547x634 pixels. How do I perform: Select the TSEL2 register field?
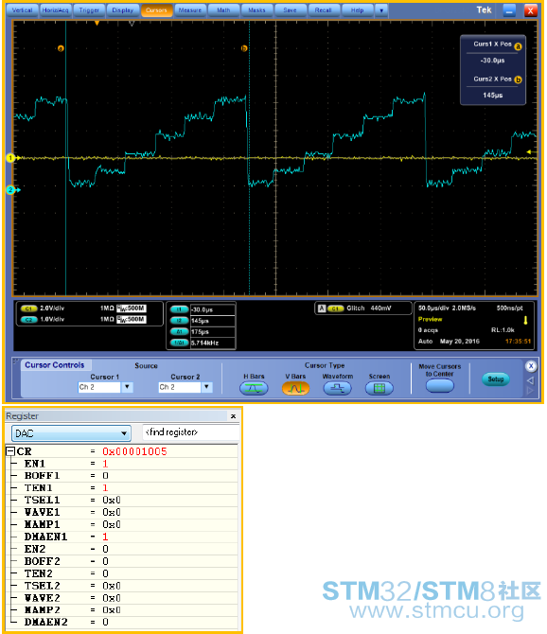(x=122, y=586)
